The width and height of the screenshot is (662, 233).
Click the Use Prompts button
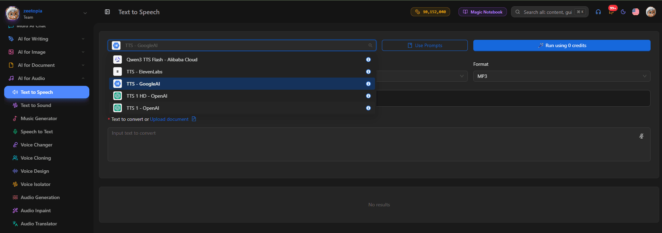pos(425,45)
